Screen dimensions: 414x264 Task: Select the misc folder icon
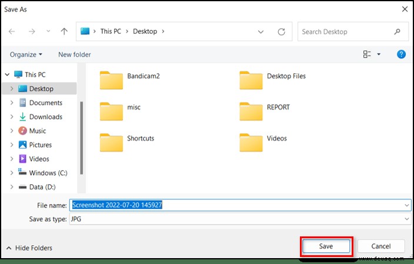[111, 111]
